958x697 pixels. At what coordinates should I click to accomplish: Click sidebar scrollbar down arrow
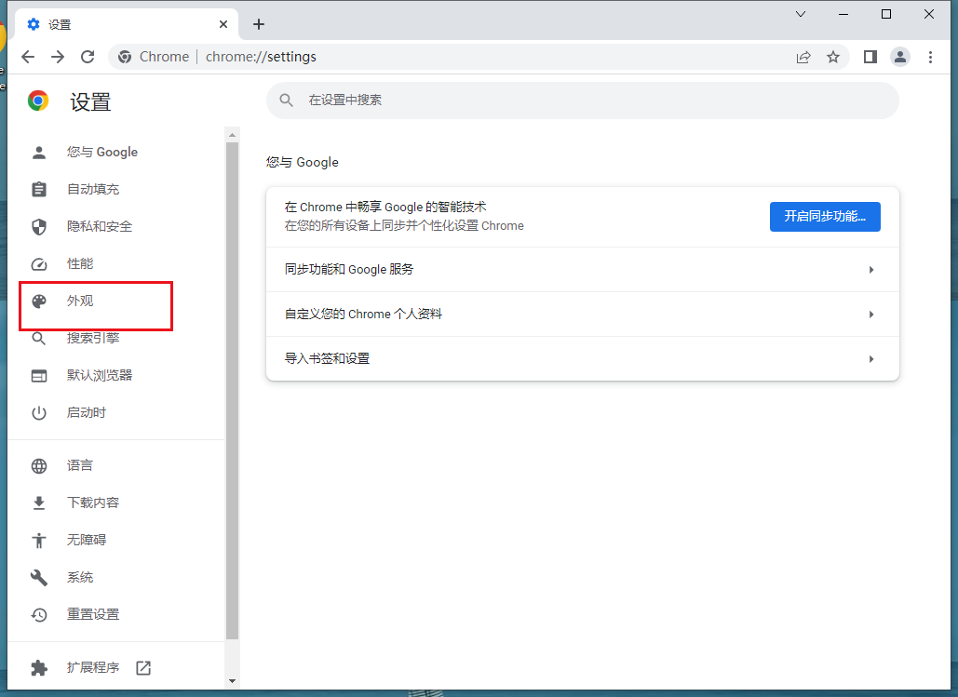[x=232, y=680]
